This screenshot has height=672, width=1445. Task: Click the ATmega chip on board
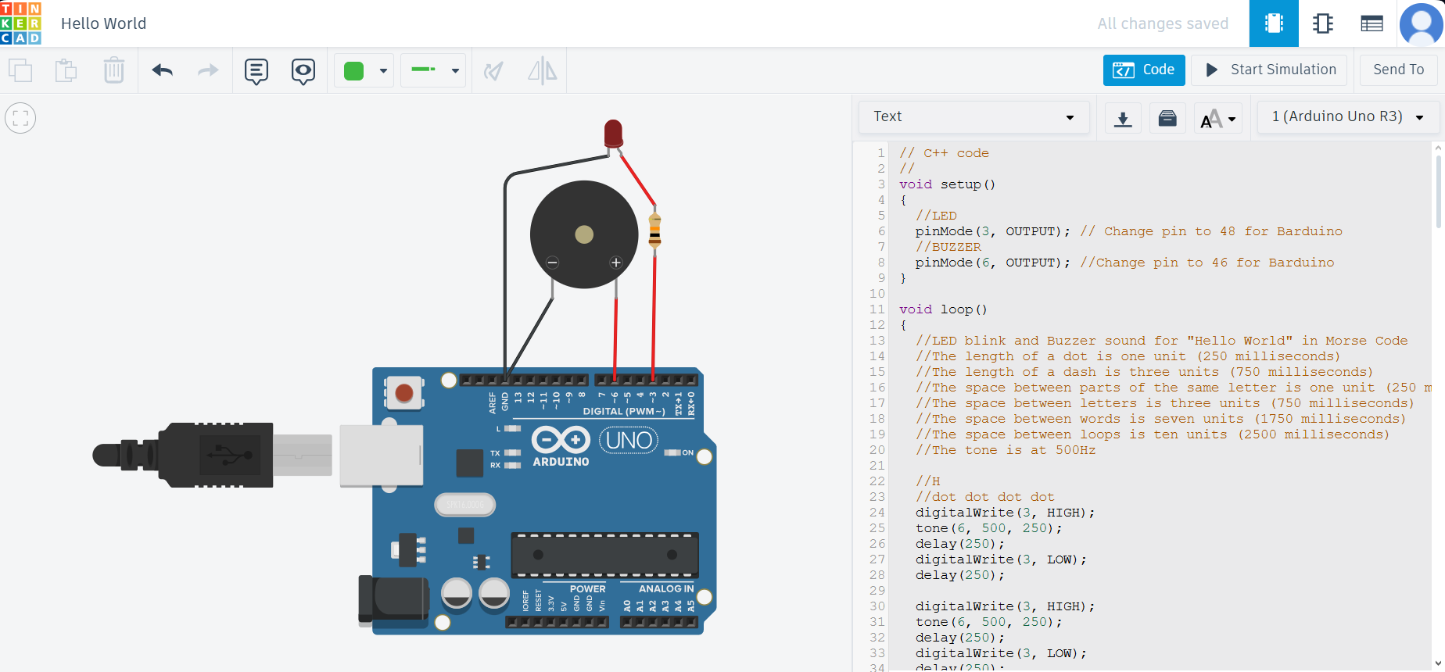tap(604, 555)
